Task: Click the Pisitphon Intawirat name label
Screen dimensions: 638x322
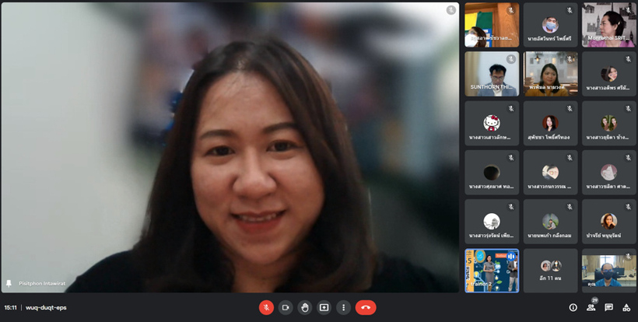Action: [42, 283]
